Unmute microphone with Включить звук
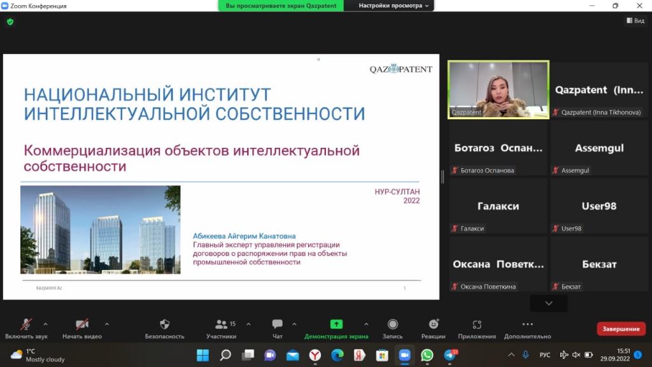 [26, 324]
